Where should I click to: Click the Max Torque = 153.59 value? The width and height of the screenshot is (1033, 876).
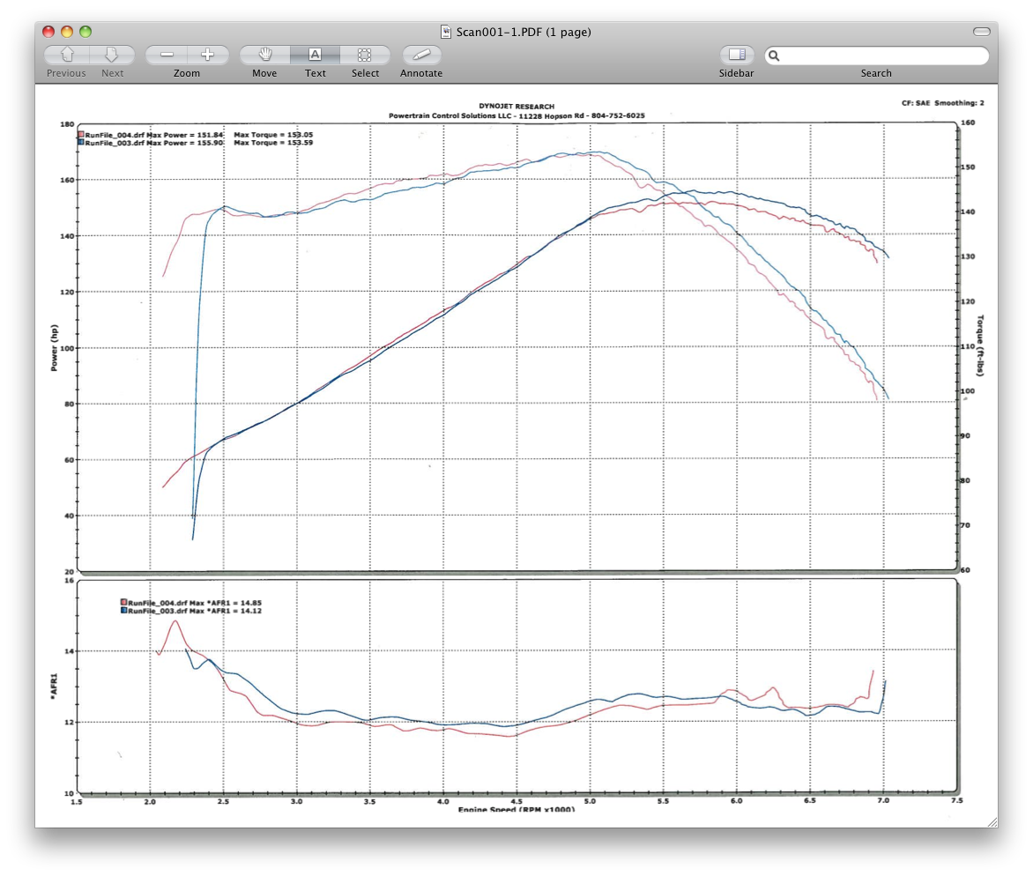pos(273,143)
